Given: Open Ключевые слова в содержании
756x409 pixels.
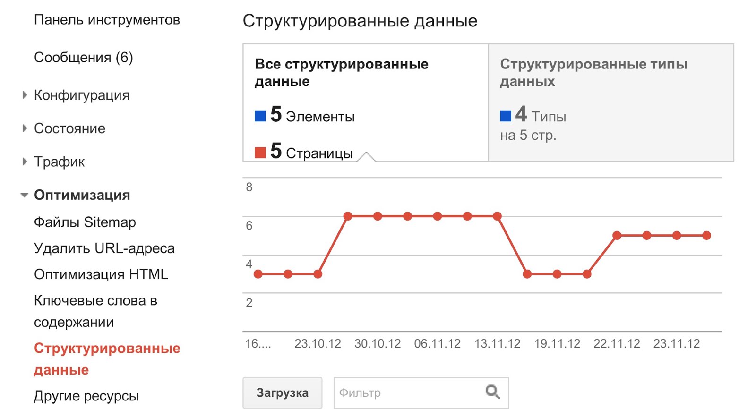Looking at the screenshot, I should tap(95, 311).
